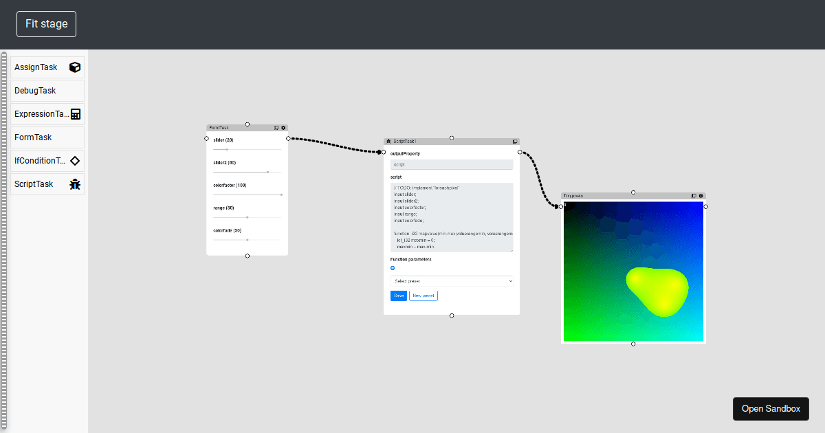The image size is (825, 433).
Task: Select the Function parameters radio button
Action: [393, 268]
